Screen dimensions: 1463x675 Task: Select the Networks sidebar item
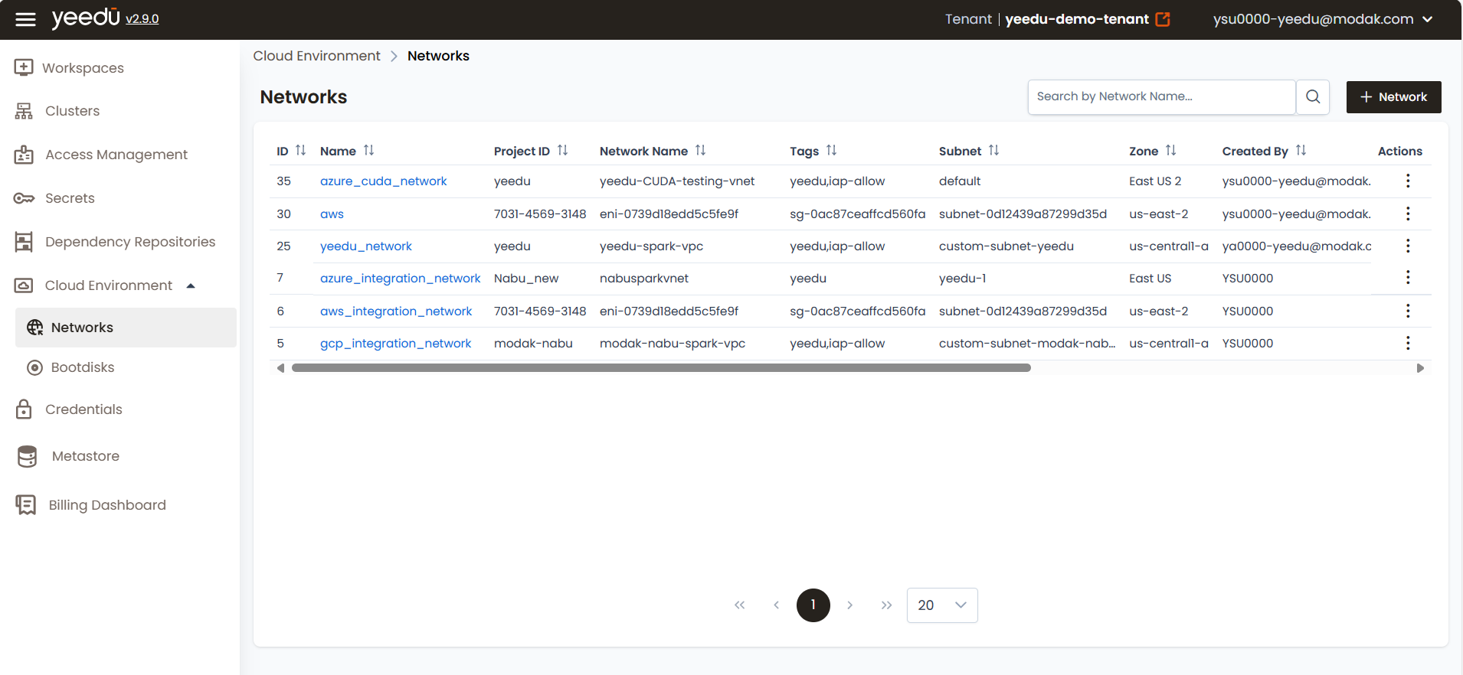pos(126,328)
